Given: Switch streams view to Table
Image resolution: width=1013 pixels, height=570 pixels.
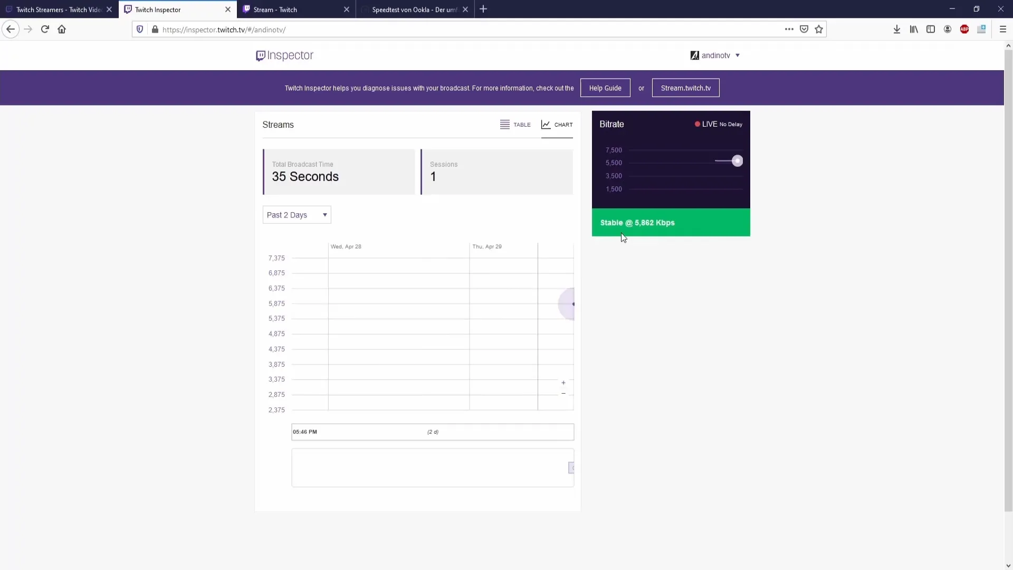Looking at the screenshot, I should point(515,125).
